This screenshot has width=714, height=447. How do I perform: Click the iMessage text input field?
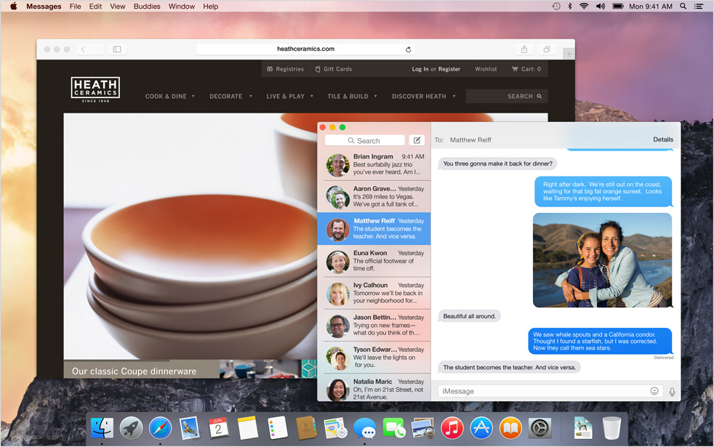pyautogui.click(x=542, y=391)
